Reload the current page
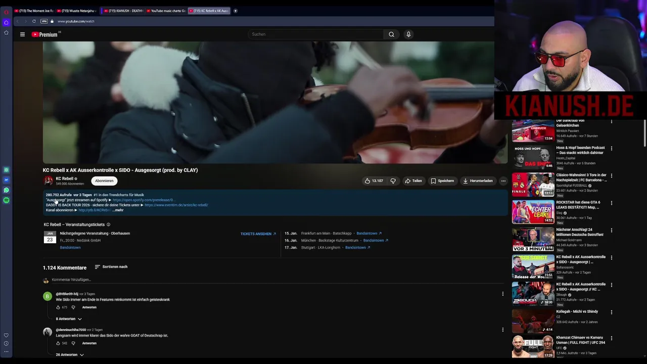This screenshot has width=647, height=364. point(34,21)
